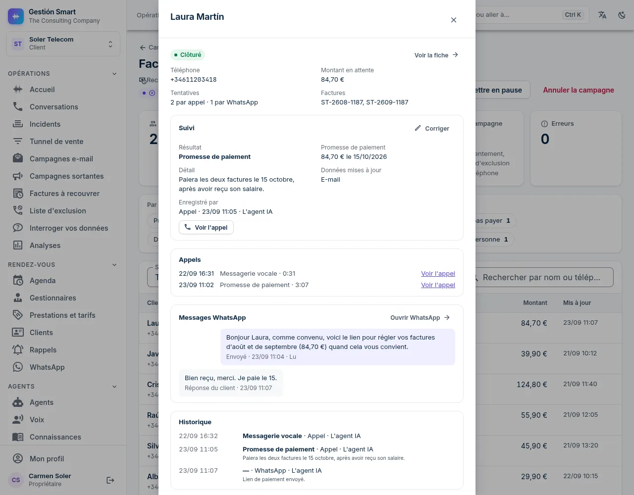Click Ouvrir WhatsApp link

(421, 318)
